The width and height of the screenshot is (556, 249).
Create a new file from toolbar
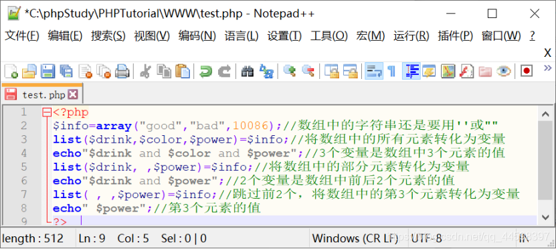pyautogui.click(x=11, y=72)
